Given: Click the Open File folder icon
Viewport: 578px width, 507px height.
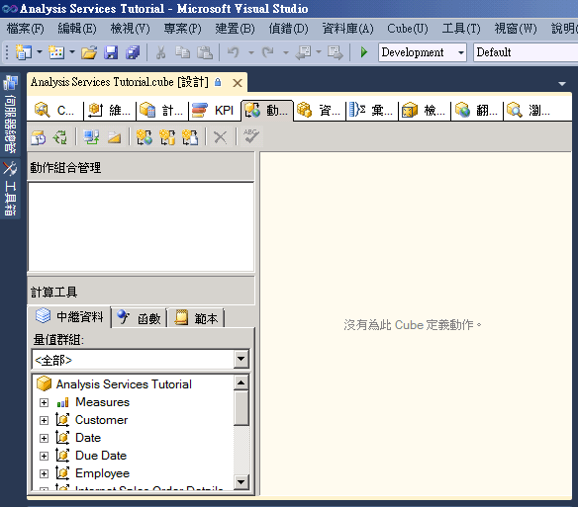Looking at the screenshot, I should (89, 52).
